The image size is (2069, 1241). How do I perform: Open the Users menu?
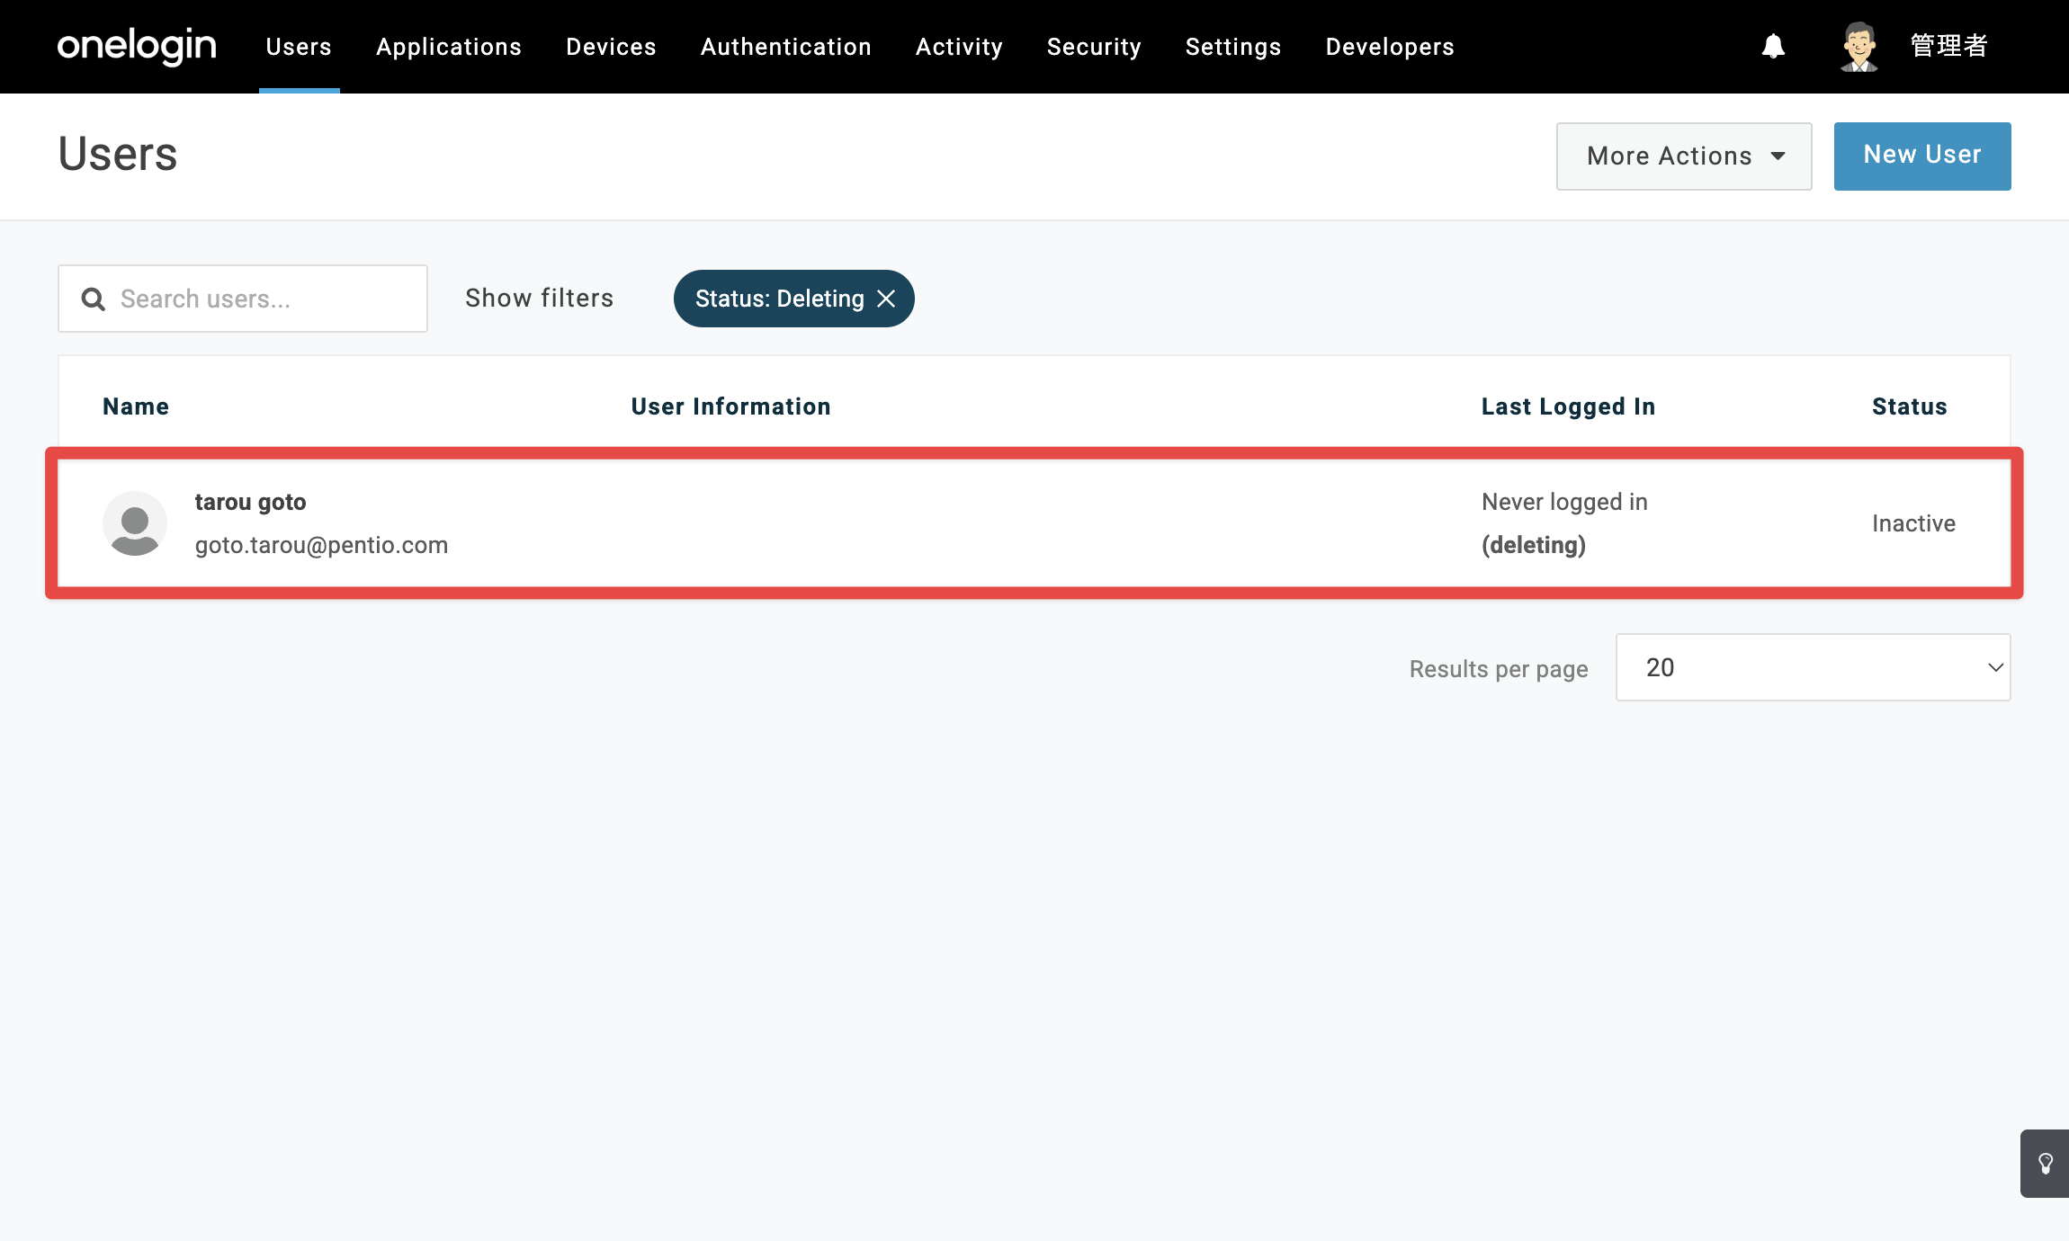click(299, 47)
